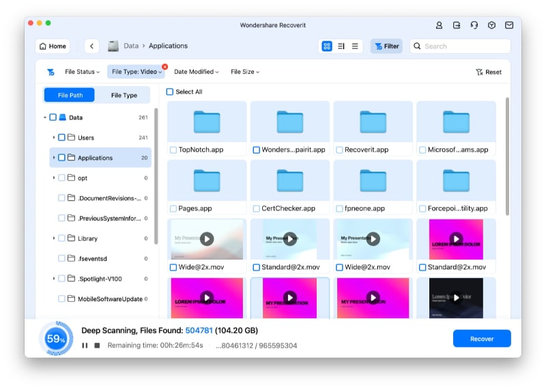Click the Data drive icon in tree
Viewport: 546px width, 390px height.
[x=63, y=117]
